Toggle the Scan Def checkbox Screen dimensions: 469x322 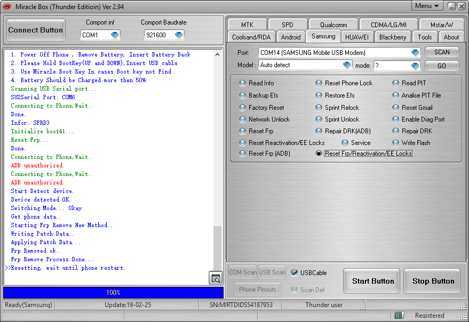(x=295, y=289)
